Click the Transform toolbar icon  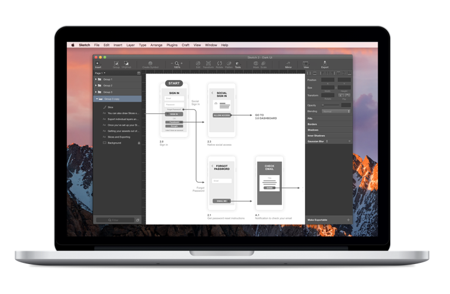click(x=209, y=65)
